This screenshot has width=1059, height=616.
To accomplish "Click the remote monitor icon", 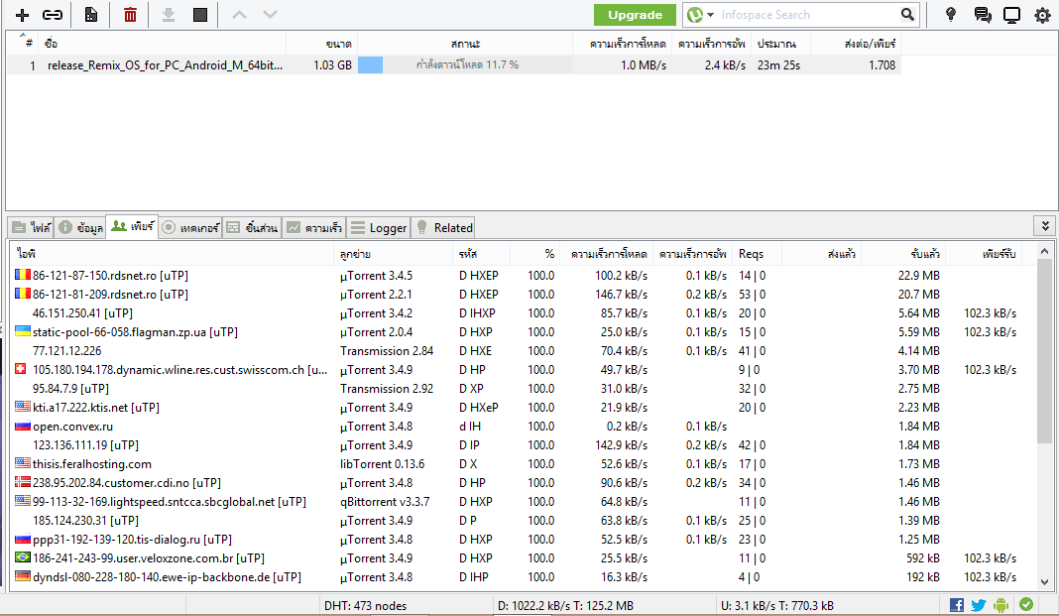I will [1011, 15].
